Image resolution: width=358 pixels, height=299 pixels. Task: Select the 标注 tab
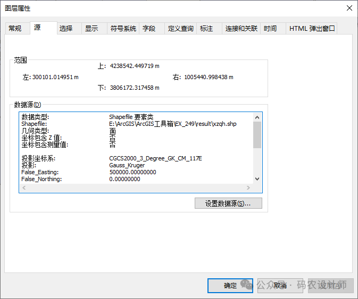tap(206, 29)
